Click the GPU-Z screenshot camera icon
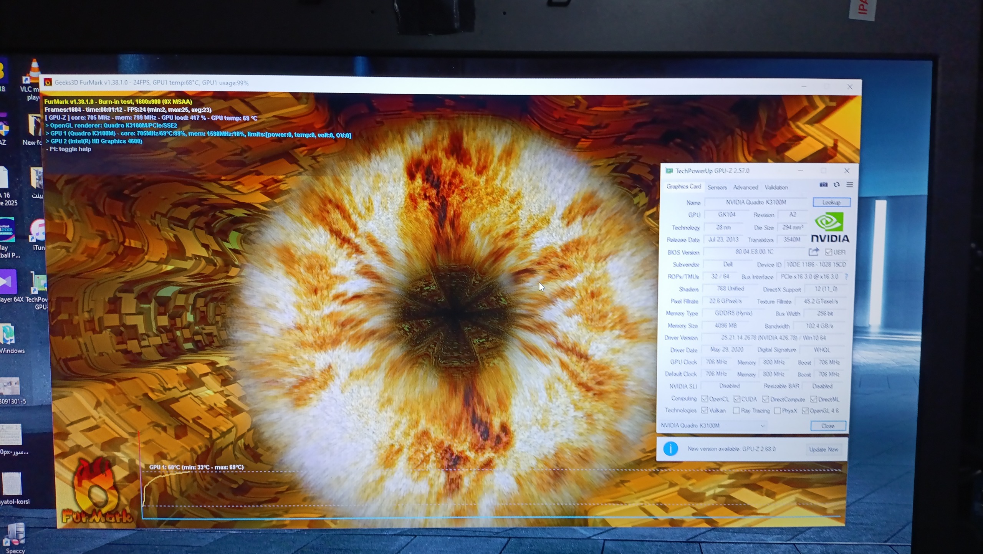 (823, 185)
